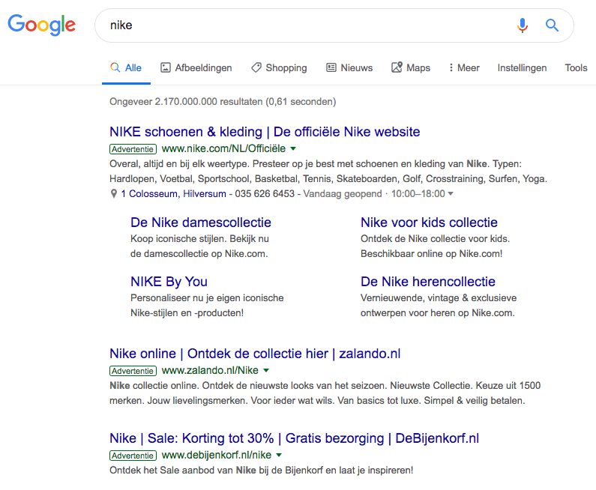Image resolution: width=596 pixels, height=490 pixels.
Task: Expand dropdown arrow next to www.nike.com URL
Action: click(x=293, y=149)
